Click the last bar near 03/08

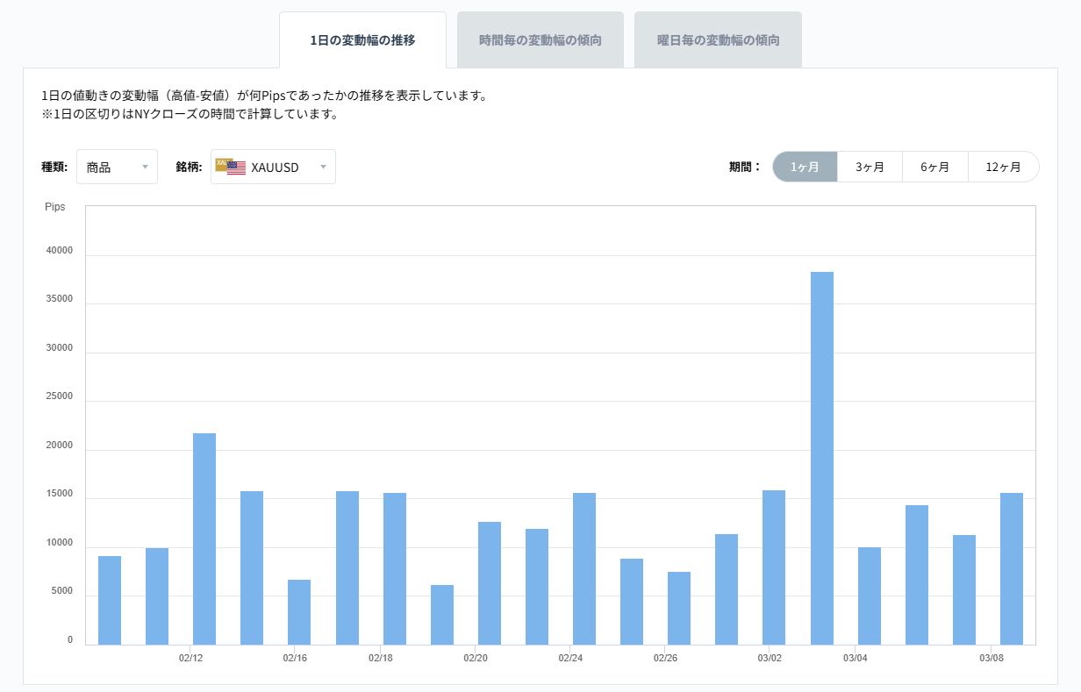tap(1011, 570)
